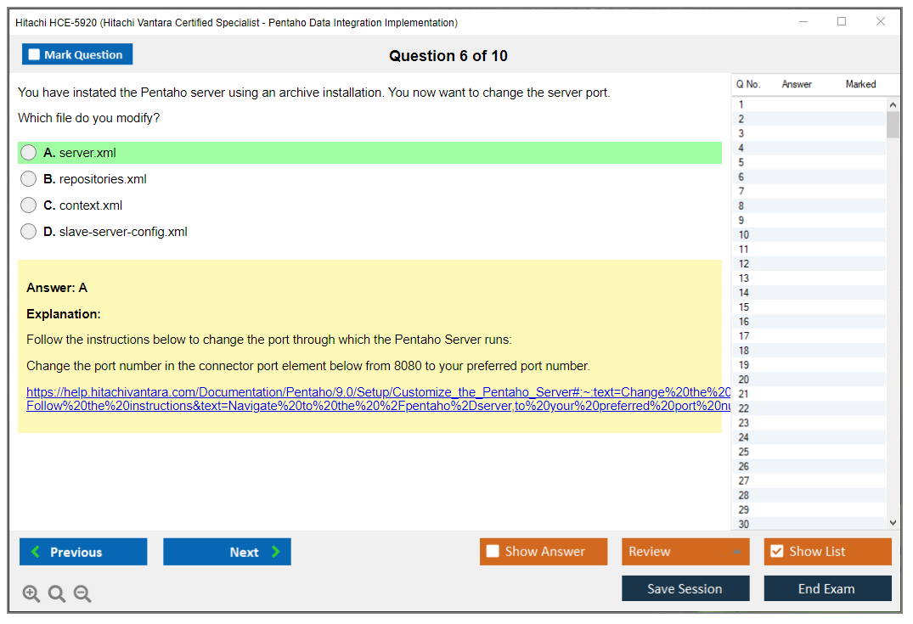Go to the Next question
The height and width of the screenshot is (624, 913).
click(227, 552)
